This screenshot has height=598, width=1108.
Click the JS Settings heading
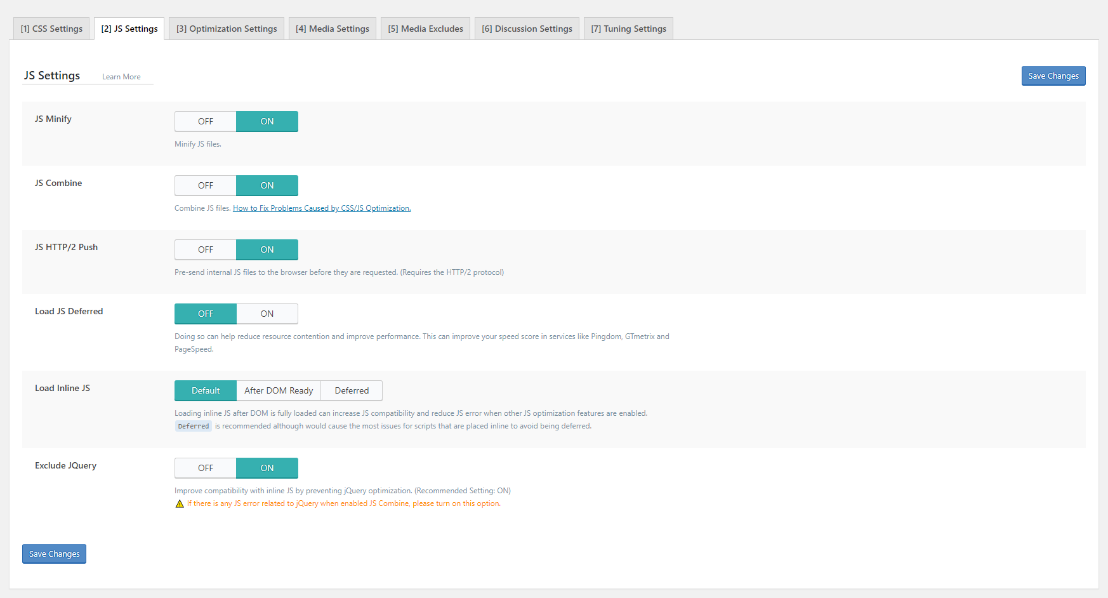pyautogui.click(x=52, y=76)
